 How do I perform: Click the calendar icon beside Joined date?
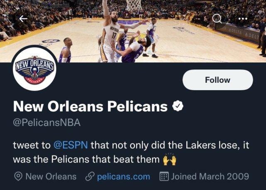coord(164,176)
